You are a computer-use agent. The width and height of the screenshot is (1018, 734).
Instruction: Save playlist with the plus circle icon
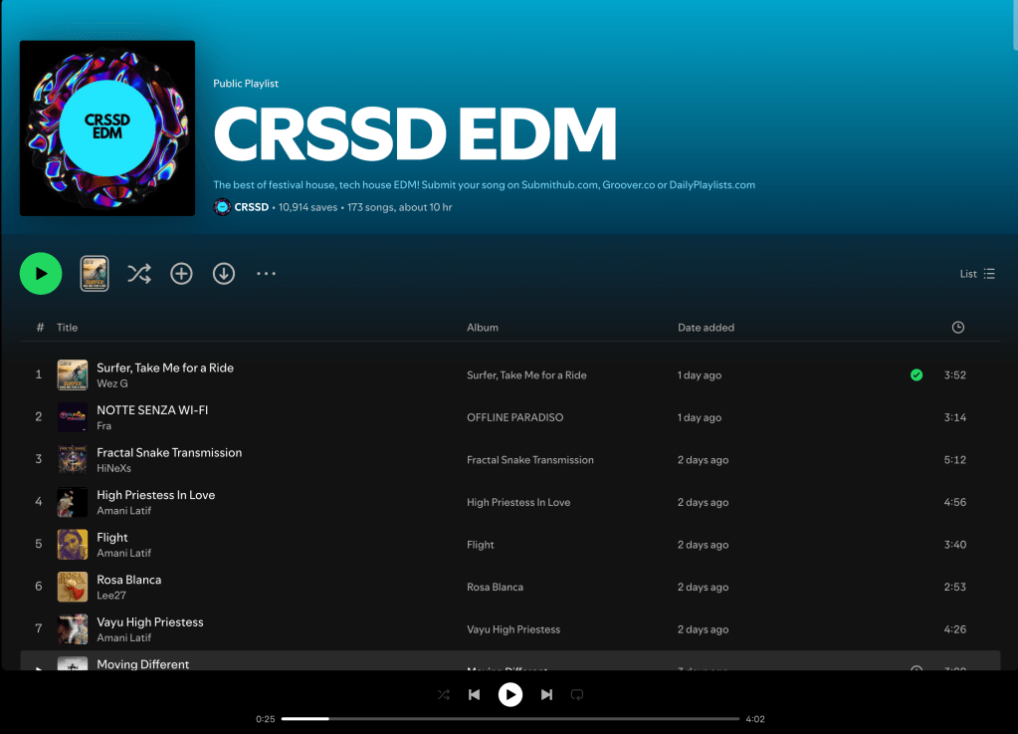point(181,274)
